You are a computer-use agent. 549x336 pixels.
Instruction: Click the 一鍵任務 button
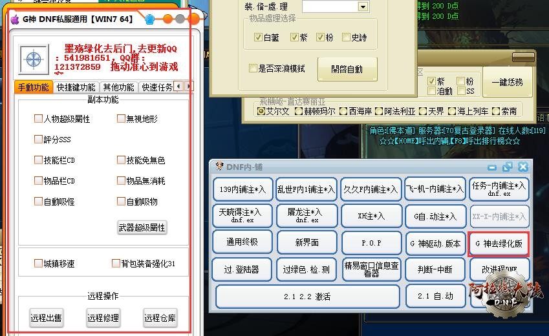(508, 82)
